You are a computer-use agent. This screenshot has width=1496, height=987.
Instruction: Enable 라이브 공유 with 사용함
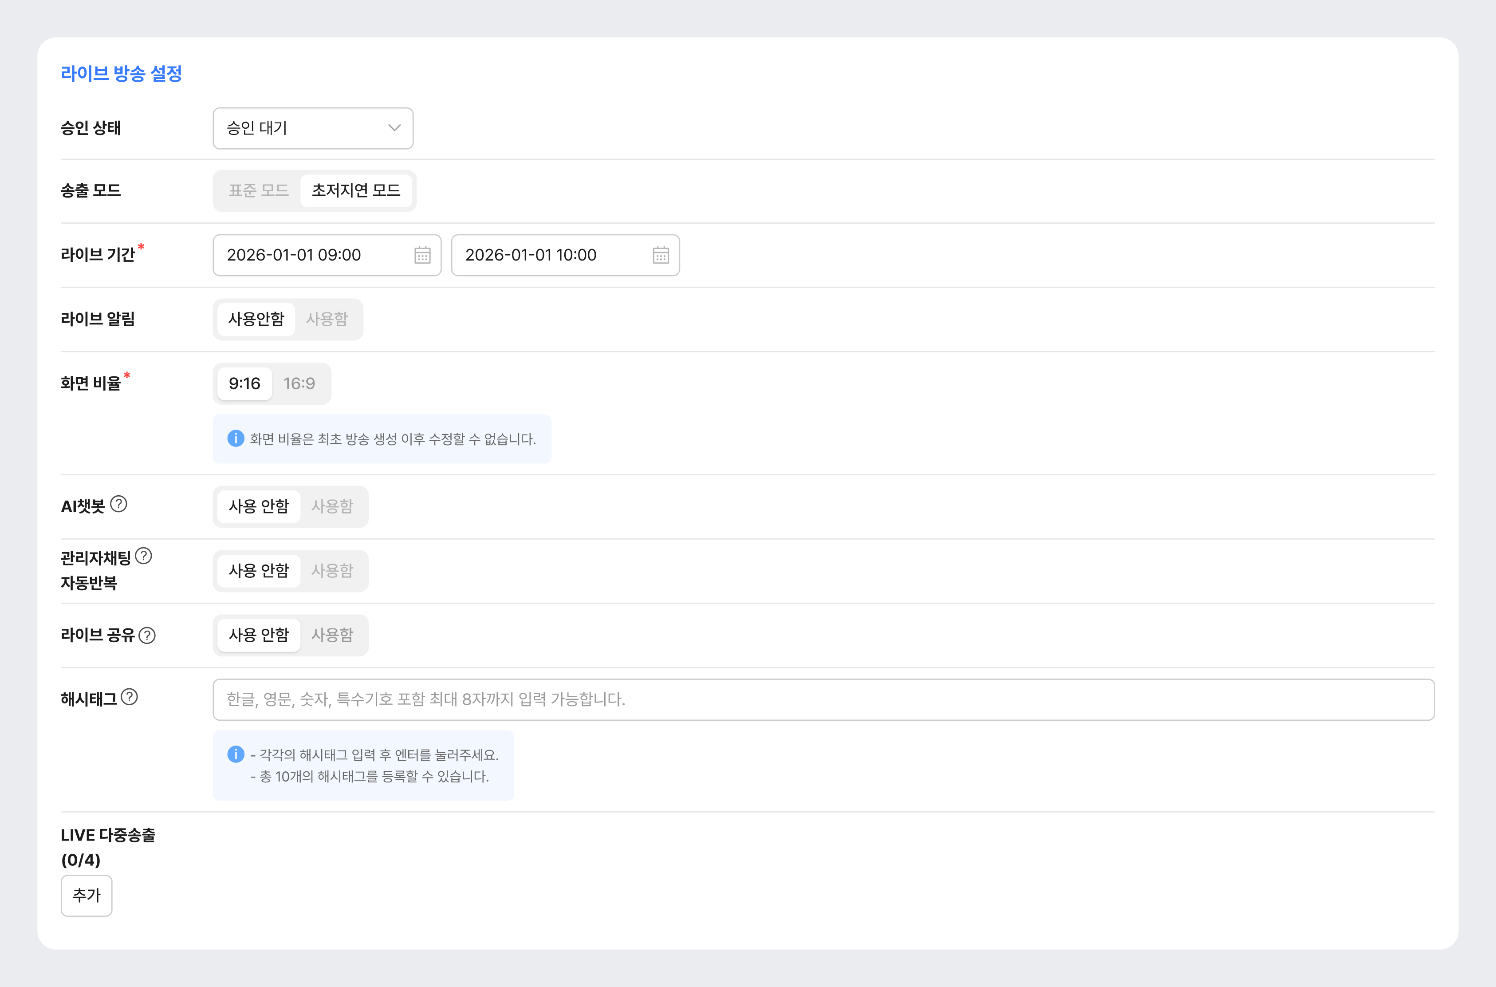coord(333,635)
